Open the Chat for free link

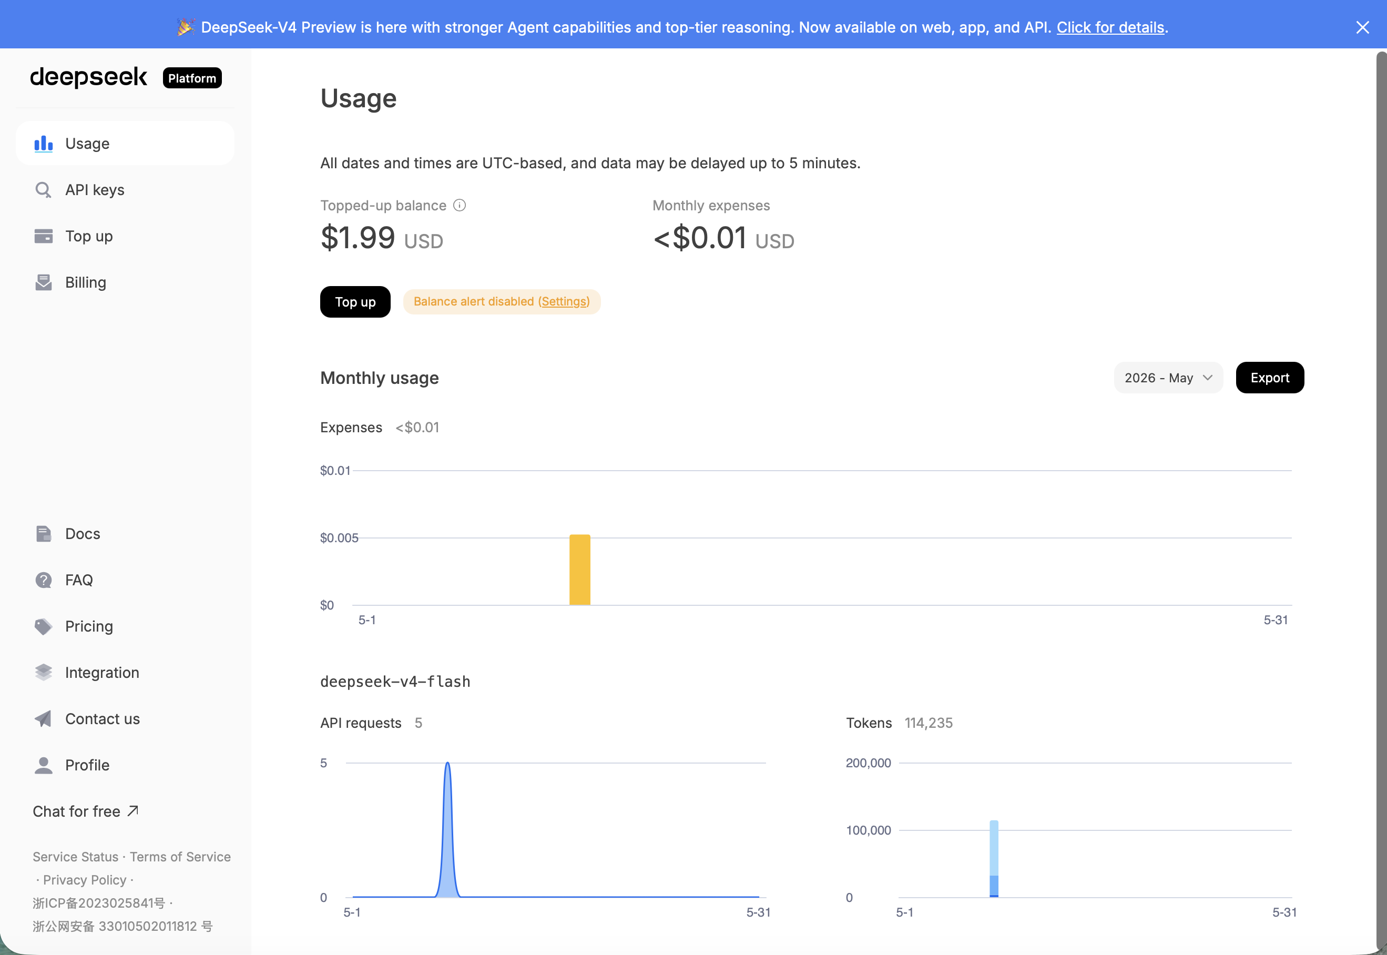pos(86,811)
